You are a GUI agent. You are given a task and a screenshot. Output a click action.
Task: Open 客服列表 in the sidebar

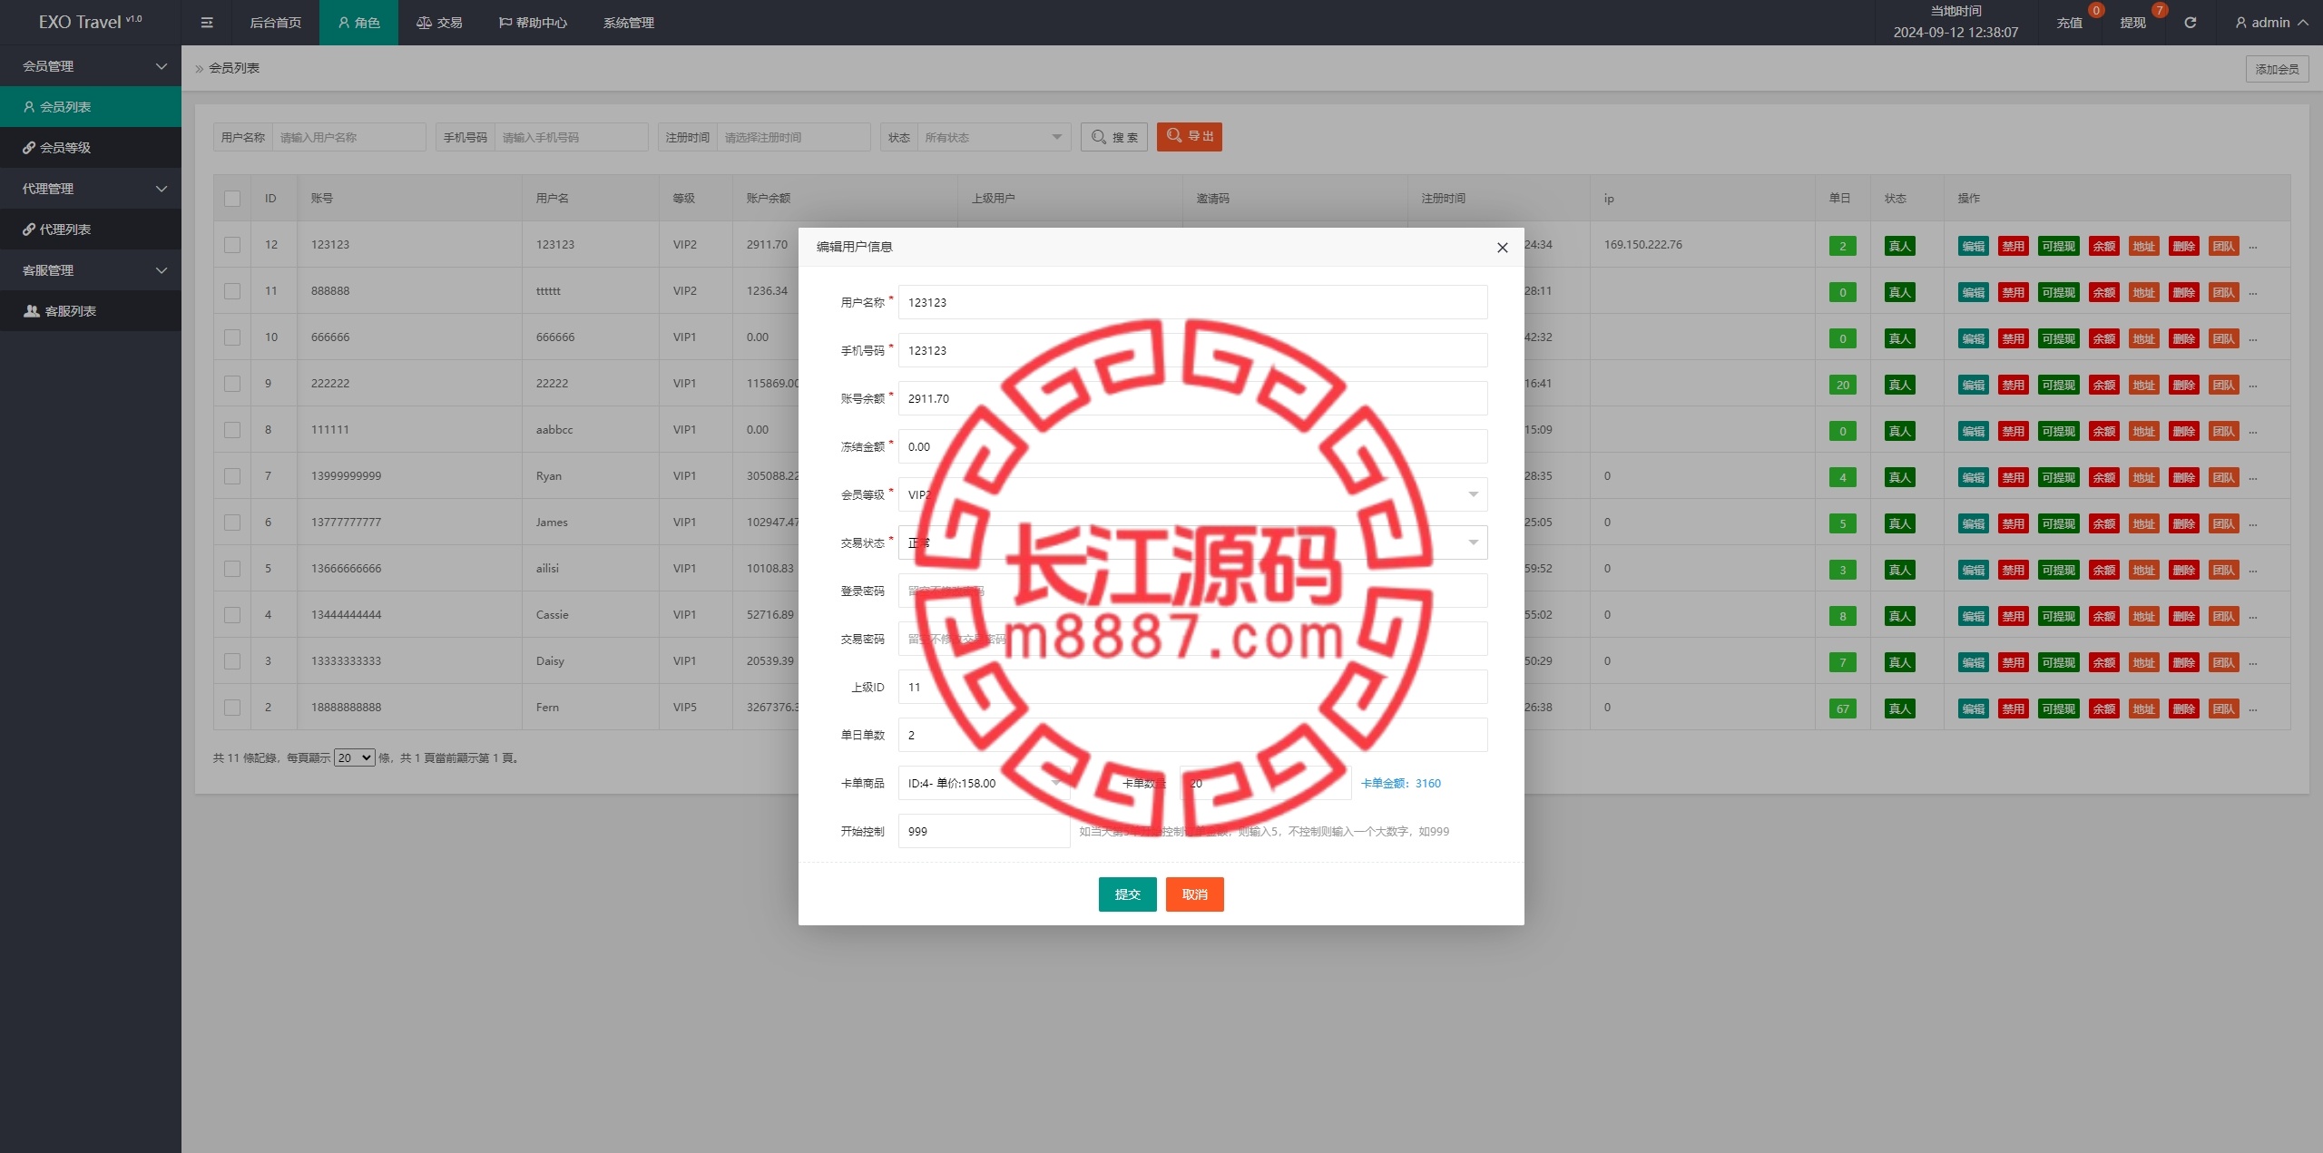(91, 311)
